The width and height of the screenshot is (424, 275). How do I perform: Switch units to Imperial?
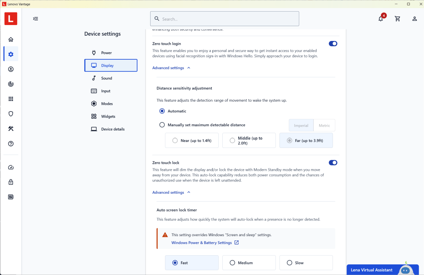point(301,125)
